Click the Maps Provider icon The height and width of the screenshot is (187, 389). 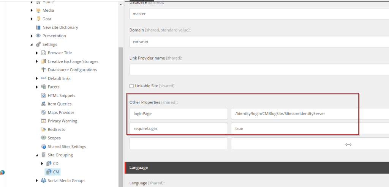click(43, 113)
